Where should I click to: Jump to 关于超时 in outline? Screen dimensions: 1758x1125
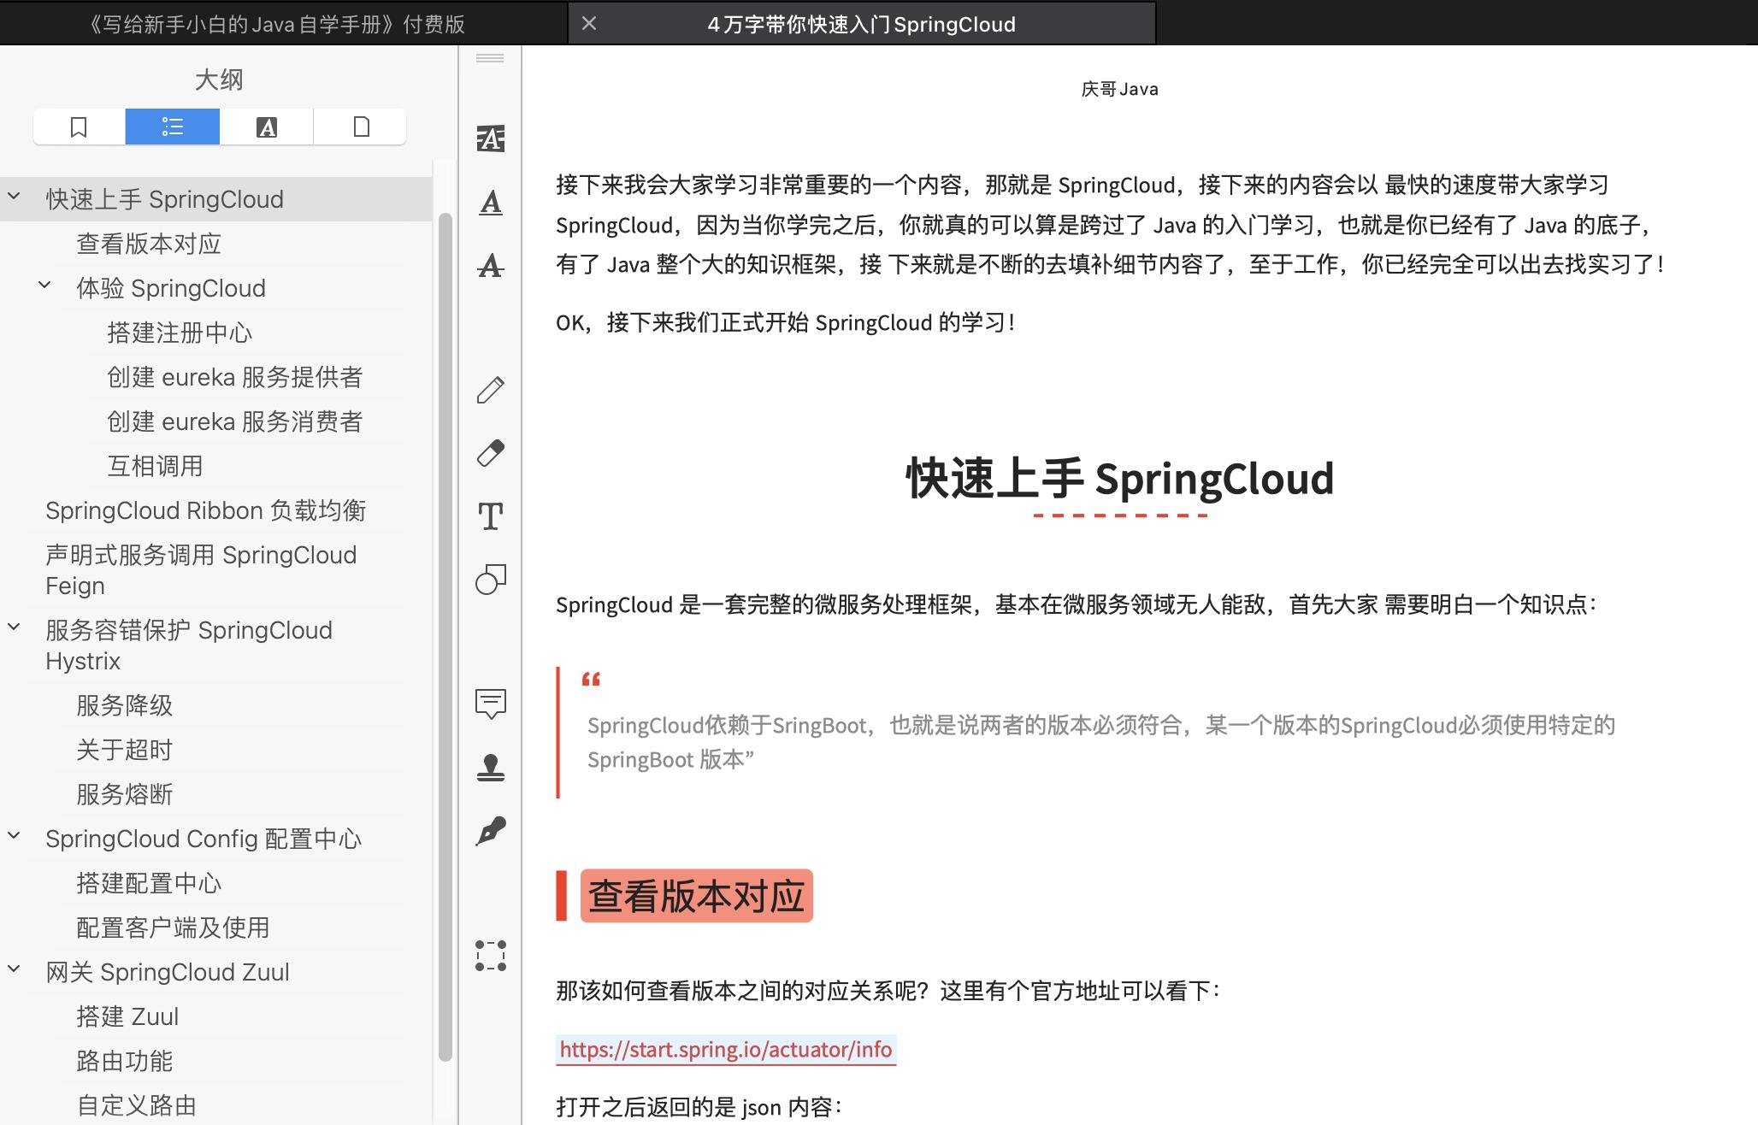[x=125, y=750]
